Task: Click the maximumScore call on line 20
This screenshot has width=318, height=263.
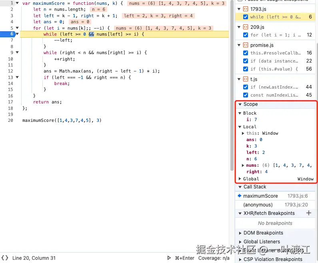Action: 62,121
